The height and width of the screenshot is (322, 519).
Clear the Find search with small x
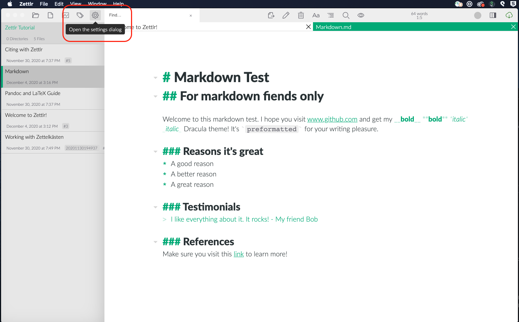coord(191,15)
